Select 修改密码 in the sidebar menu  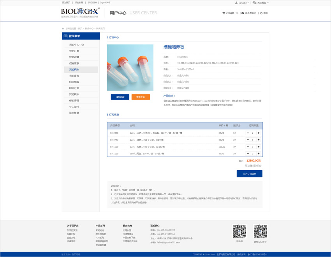coord(74,101)
